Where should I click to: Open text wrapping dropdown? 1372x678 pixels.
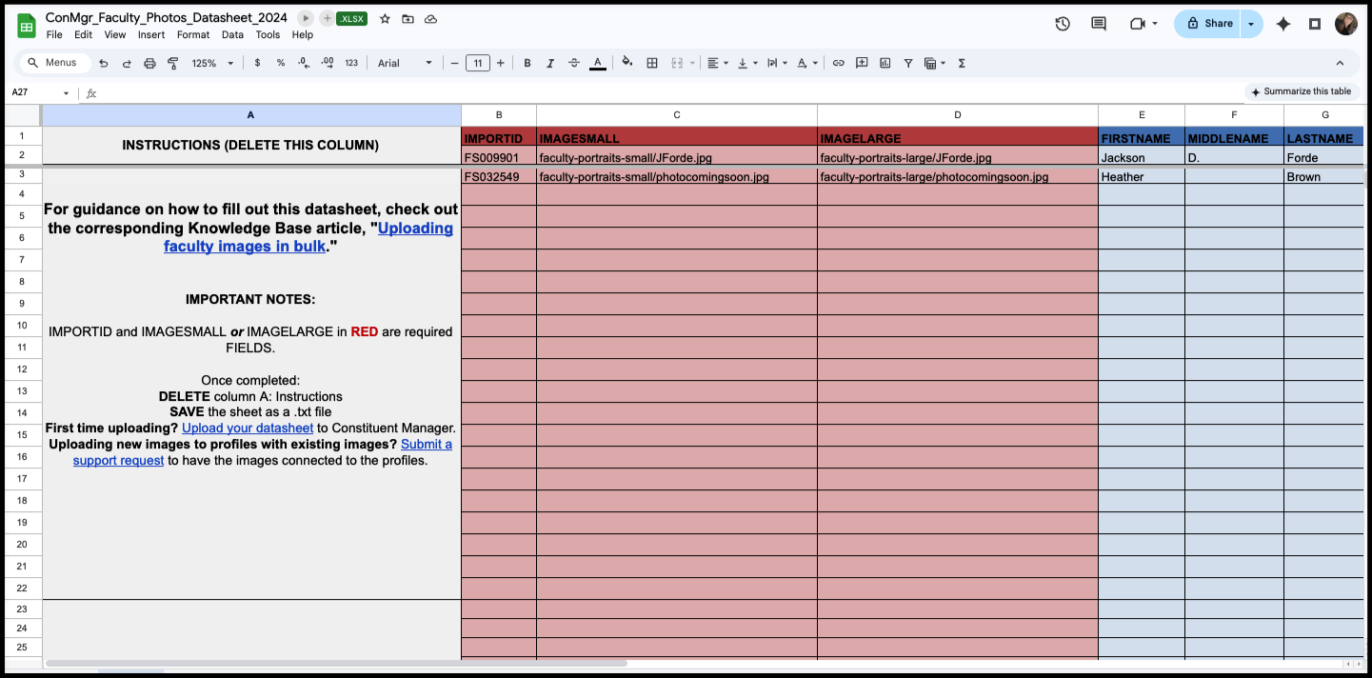(x=777, y=63)
